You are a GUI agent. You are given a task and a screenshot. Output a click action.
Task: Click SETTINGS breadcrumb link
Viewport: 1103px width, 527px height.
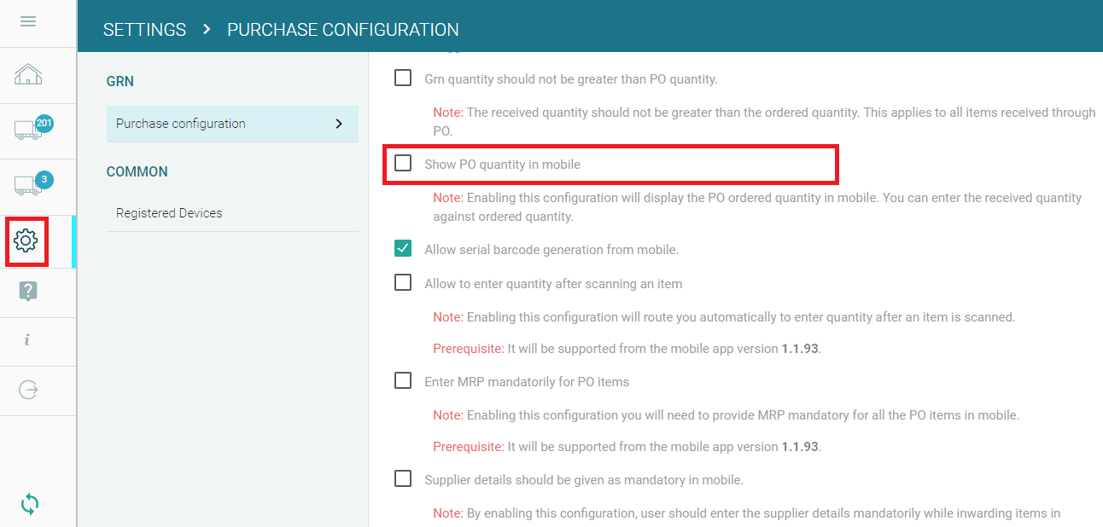(x=144, y=30)
